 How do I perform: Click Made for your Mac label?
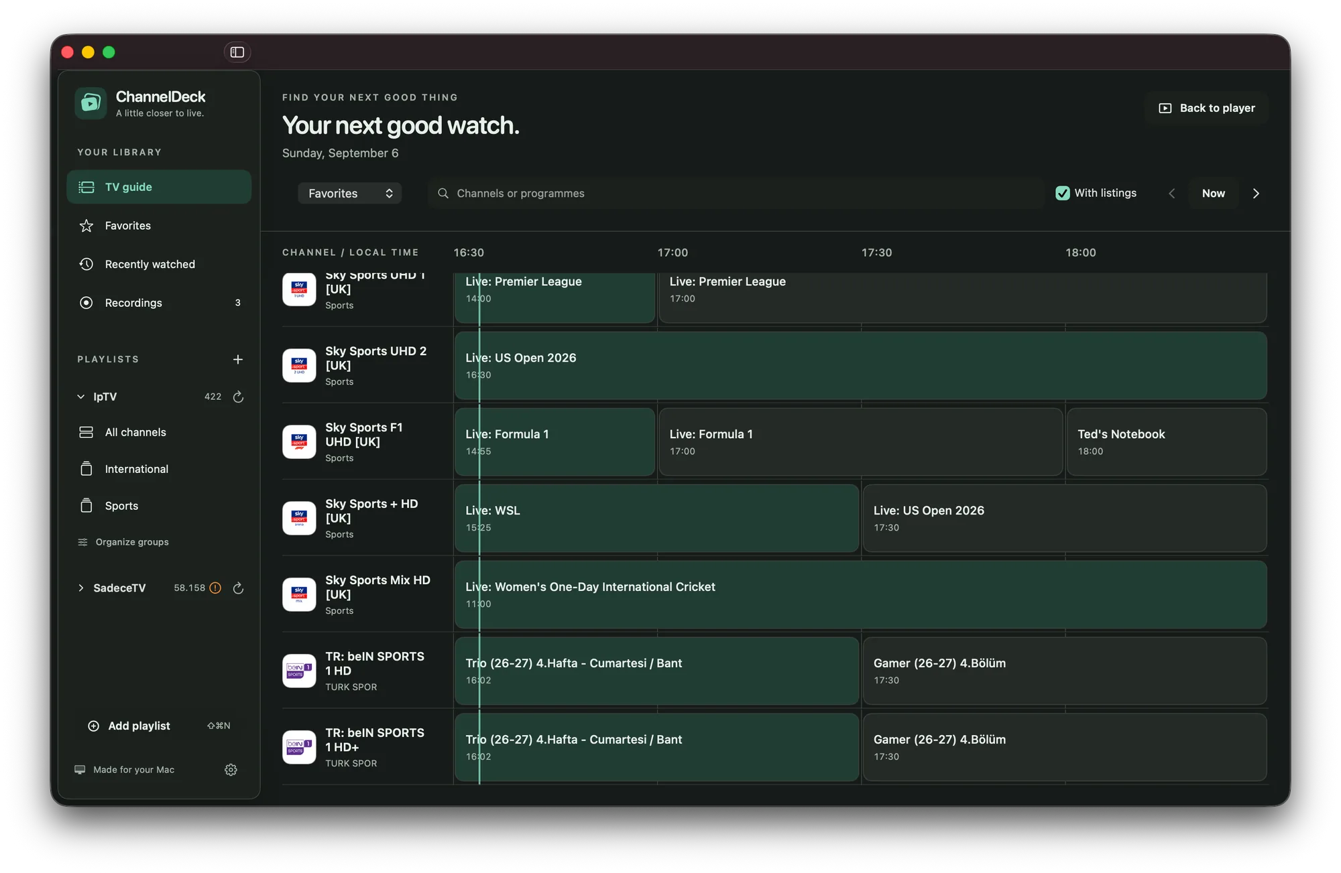(x=133, y=770)
